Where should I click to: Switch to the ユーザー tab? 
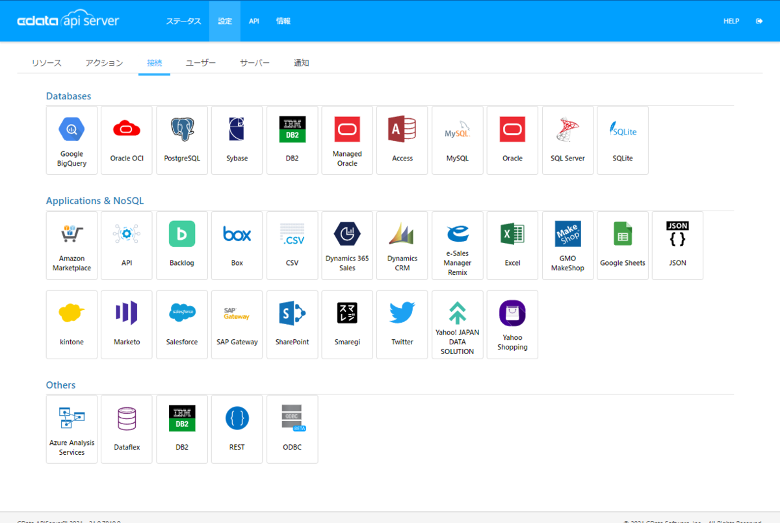click(x=201, y=63)
